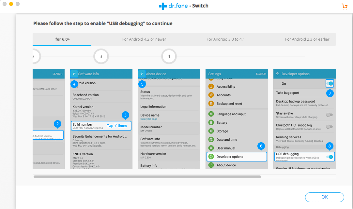Click the shopping cart icon
The height and width of the screenshot is (209, 353).
344,6
